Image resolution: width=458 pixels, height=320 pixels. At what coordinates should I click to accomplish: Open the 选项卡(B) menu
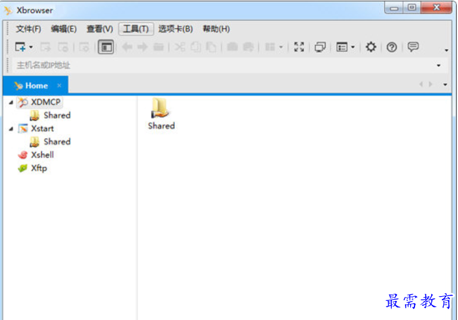[175, 29]
